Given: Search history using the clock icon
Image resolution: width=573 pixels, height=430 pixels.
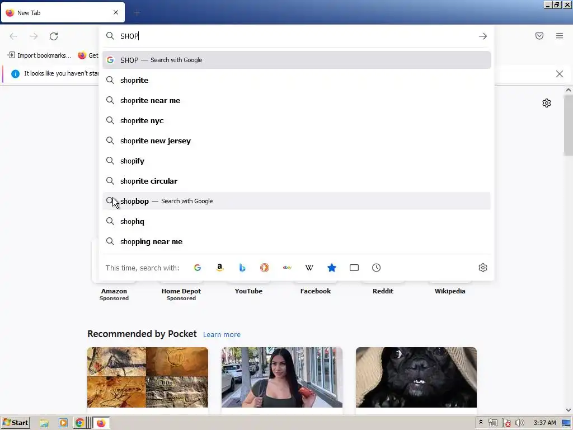Looking at the screenshot, I should pos(377,268).
